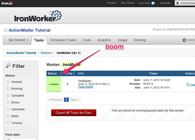Check the Cancelled status filter
The image size is (195, 140).
(x=8, y=109)
